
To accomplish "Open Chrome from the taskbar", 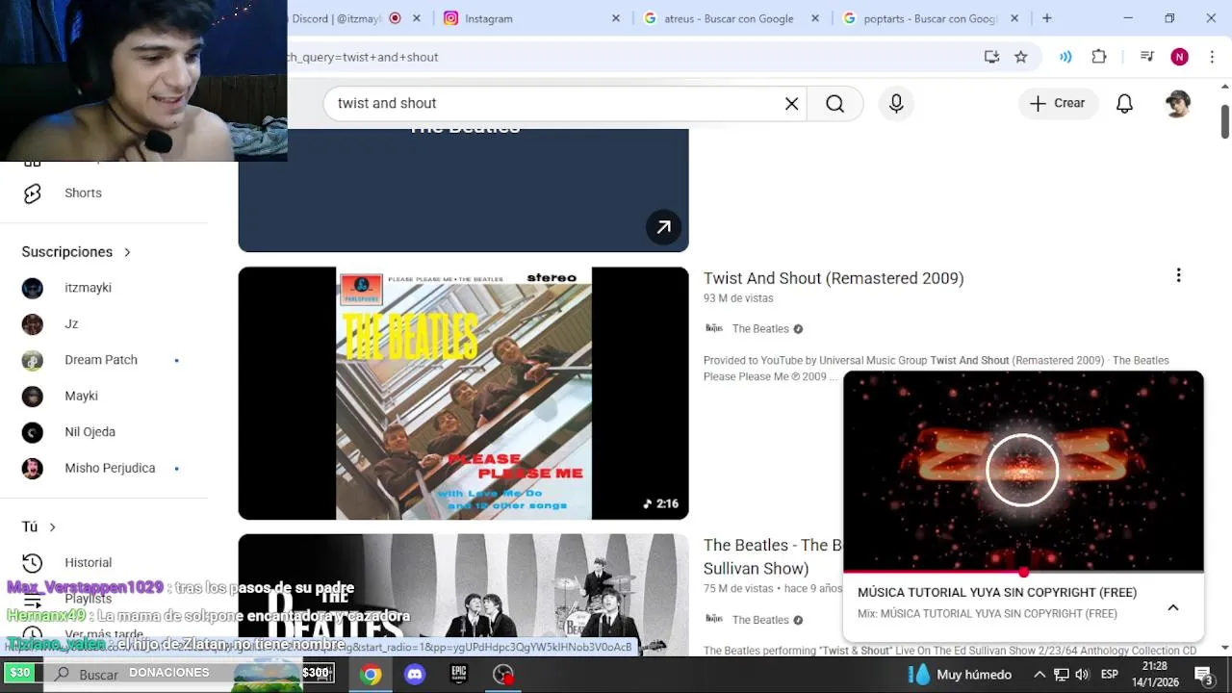I will [x=371, y=675].
